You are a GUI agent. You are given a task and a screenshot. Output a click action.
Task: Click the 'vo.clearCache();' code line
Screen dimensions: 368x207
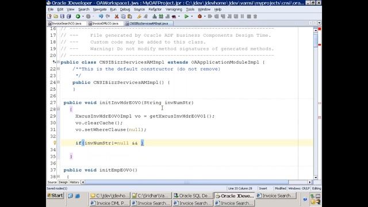(x=99, y=122)
